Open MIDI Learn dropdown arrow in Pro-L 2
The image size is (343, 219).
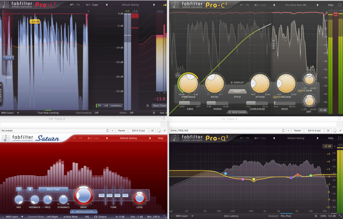[18, 113]
